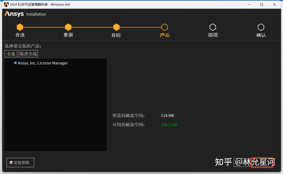Click the small icon on 安装帮助 button
Image resolution: width=283 pixels, height=174 pixels.
tap(10, 162)
